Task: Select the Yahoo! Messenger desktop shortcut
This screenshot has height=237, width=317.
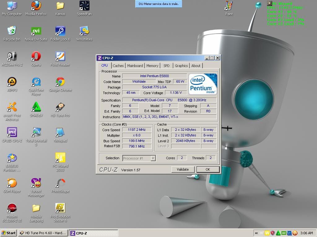Action: point(36,187)
